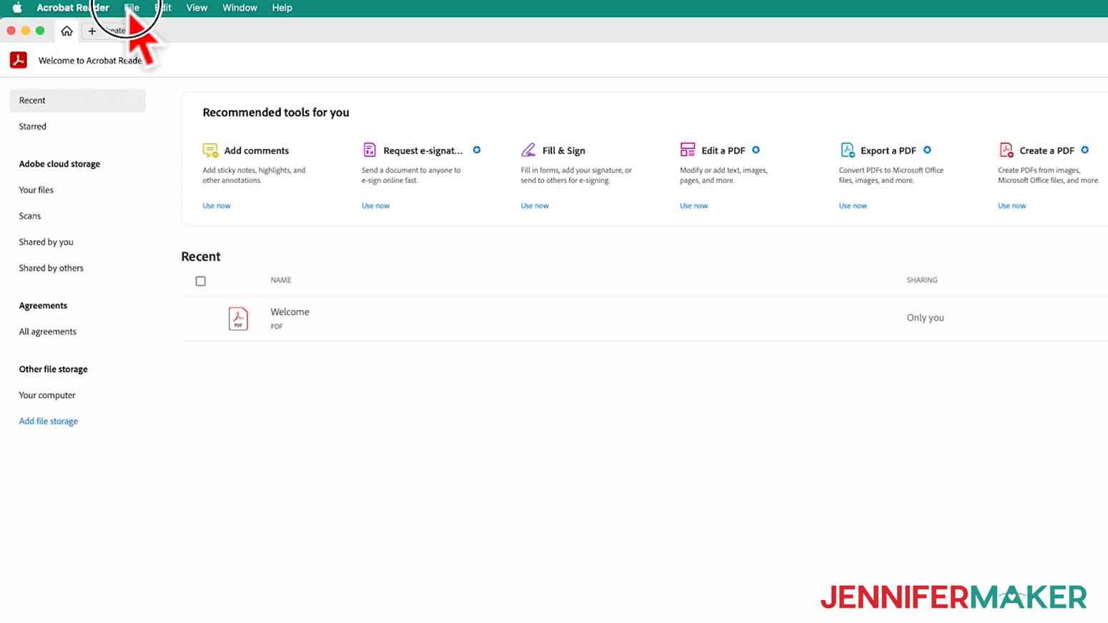Click Use now under Edit a PDF
1108x623 pixels.
[x=694, y=206]
